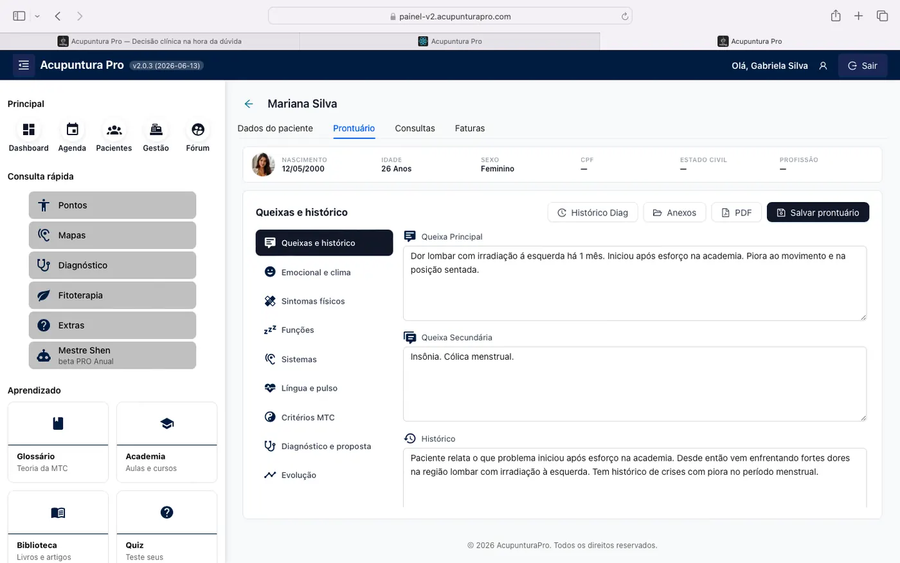Viewport: 900px width, 563px height.
Task: Open Fitoterapia quick consultation
Action: [x=113, y=295]
